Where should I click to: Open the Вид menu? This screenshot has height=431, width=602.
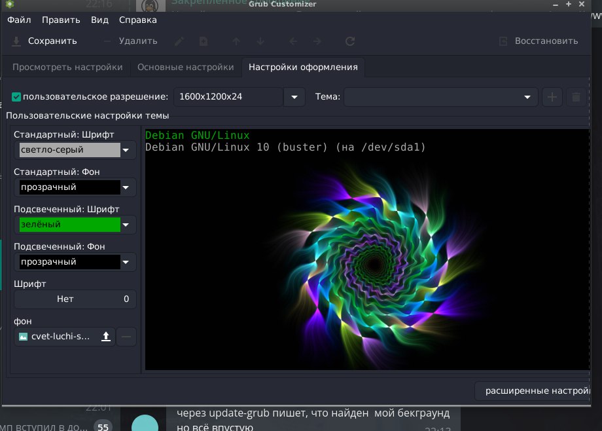pos(100,20)
